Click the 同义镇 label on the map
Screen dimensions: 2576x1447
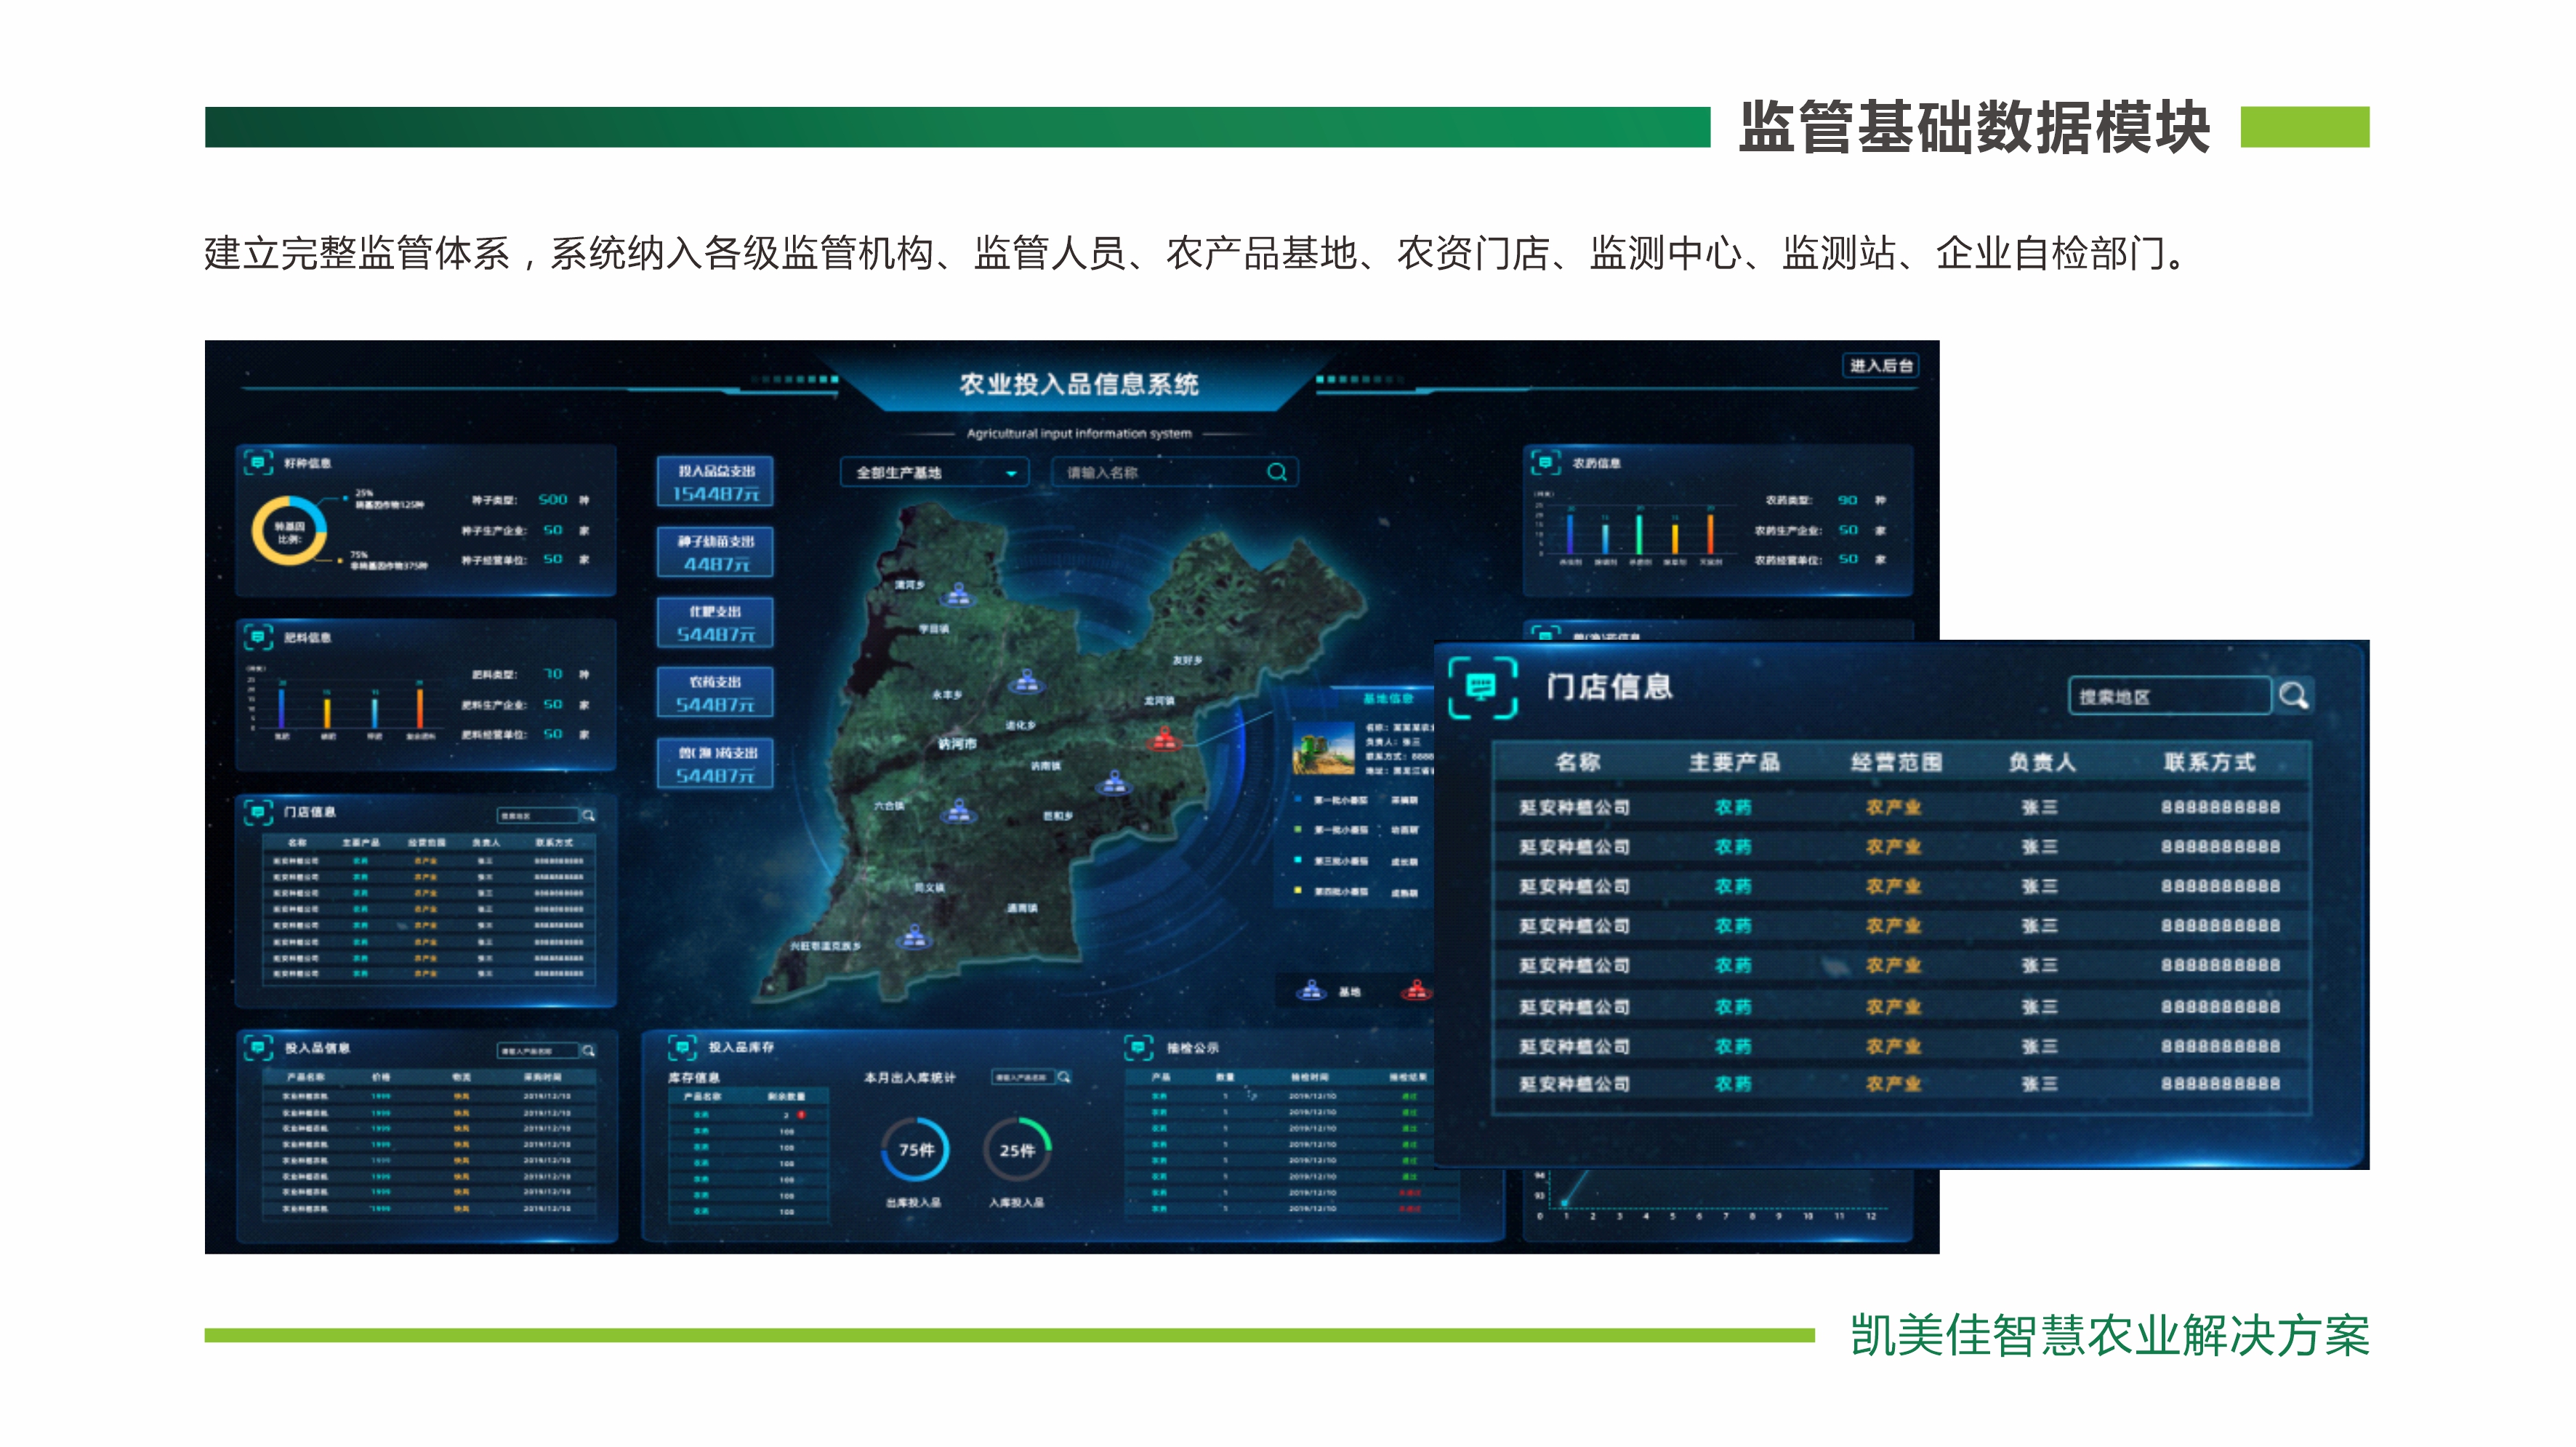[929, 888]
